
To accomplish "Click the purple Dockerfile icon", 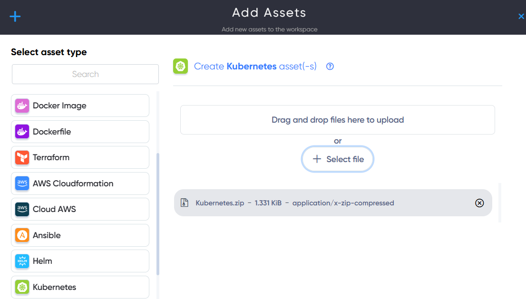I will point(22,131).
